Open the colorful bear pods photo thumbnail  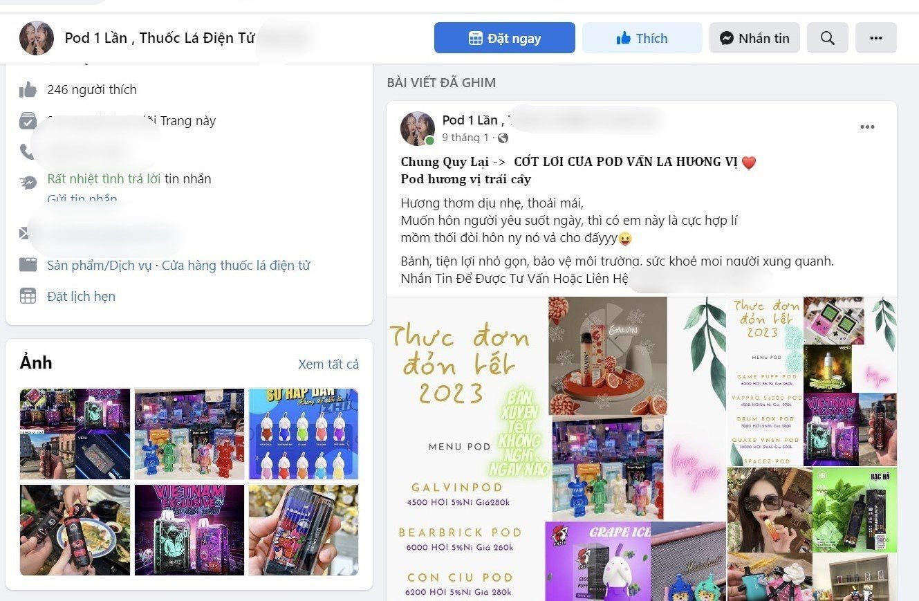[189, 434]
